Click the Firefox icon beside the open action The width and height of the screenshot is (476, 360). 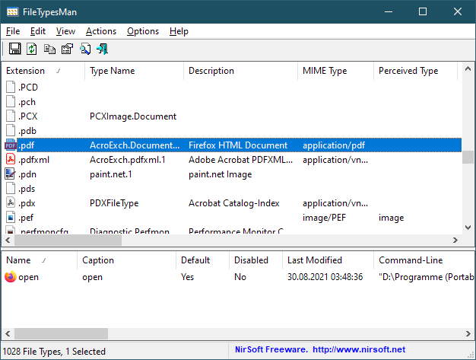(11, 277)
